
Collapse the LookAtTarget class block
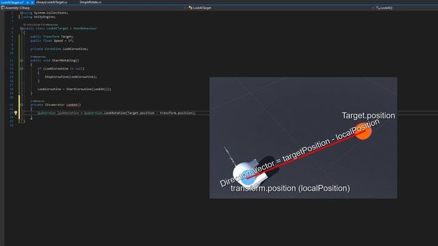click(x=21, y=29)
